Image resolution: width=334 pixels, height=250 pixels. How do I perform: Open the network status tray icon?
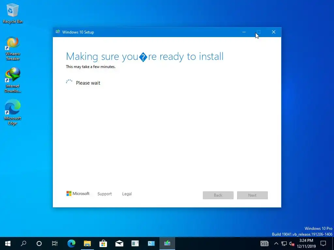point(284,243)
